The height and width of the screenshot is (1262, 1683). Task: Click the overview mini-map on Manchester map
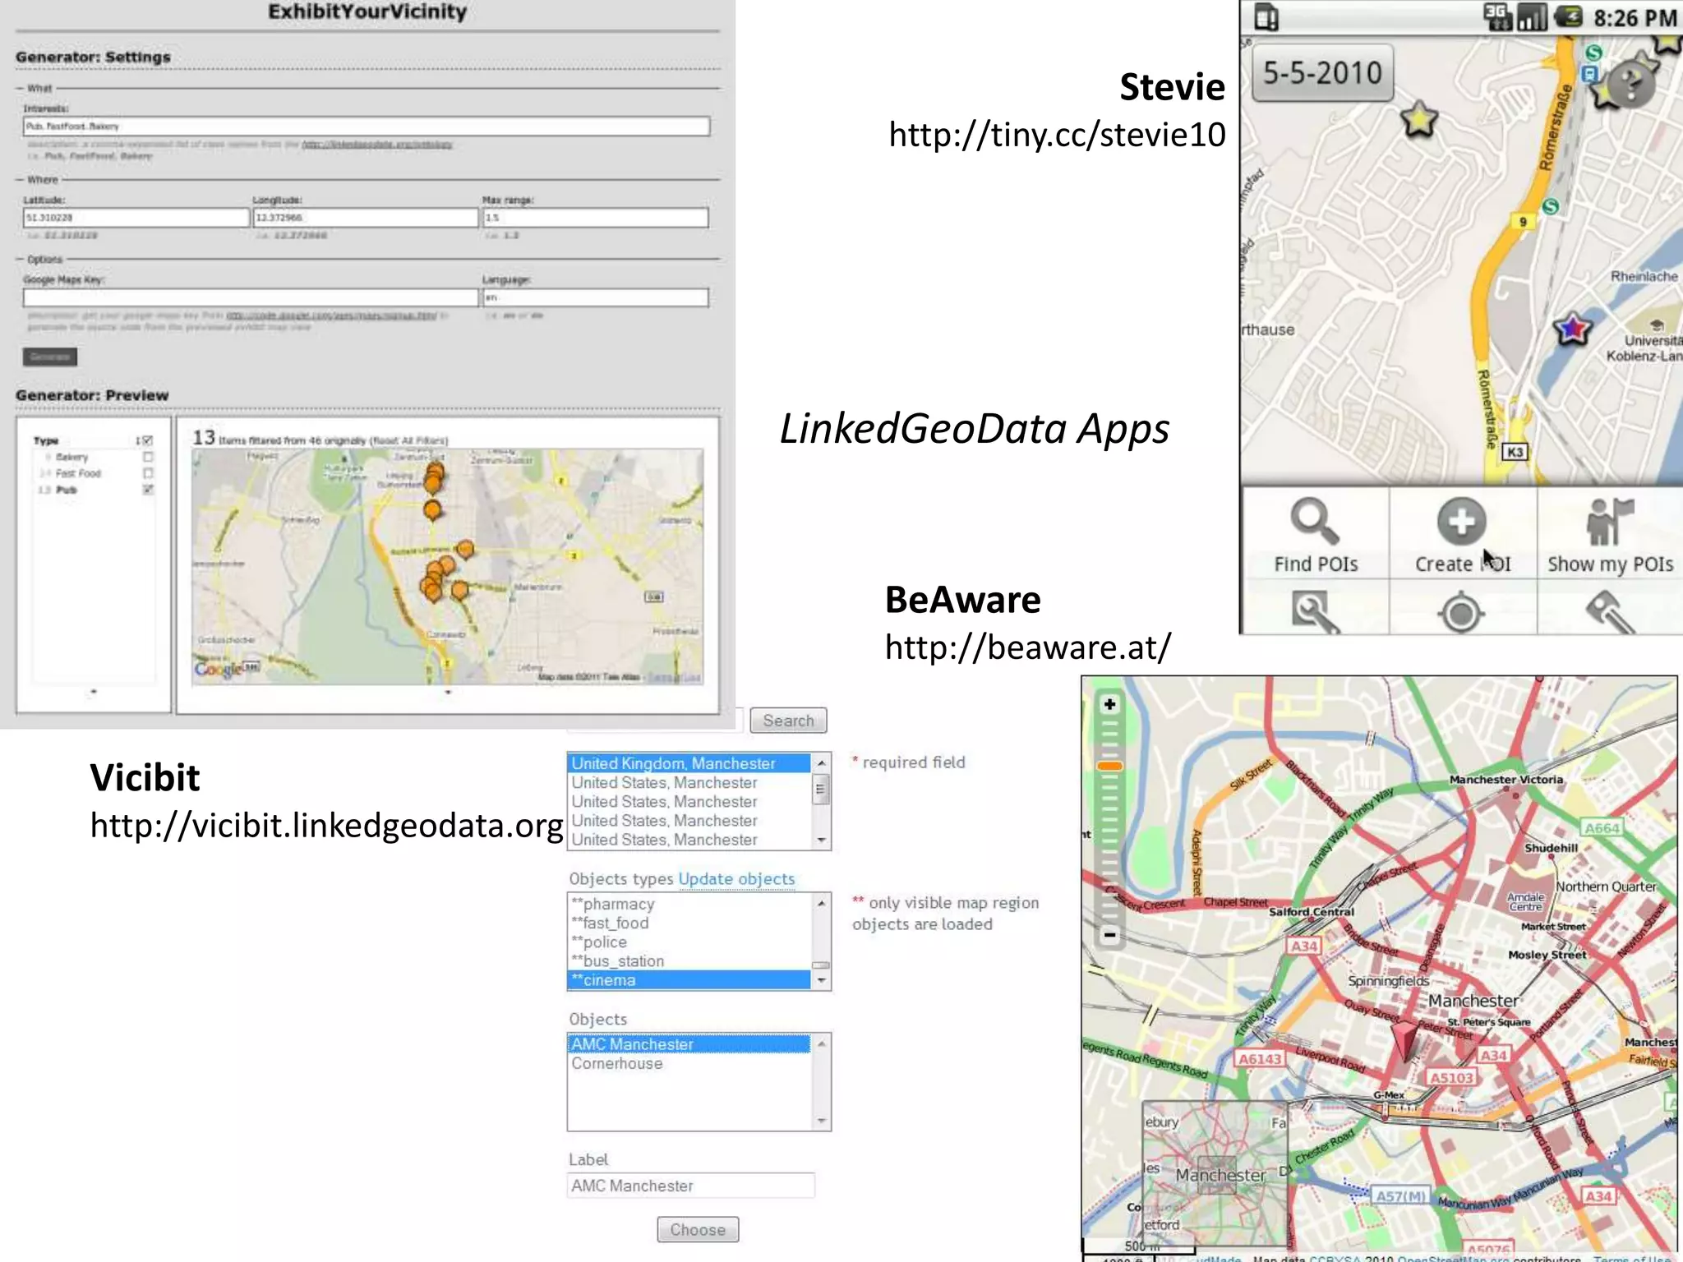[1215, 1175]
